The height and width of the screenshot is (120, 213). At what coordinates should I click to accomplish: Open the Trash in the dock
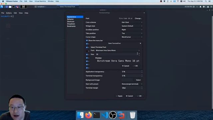coord(132,115)
